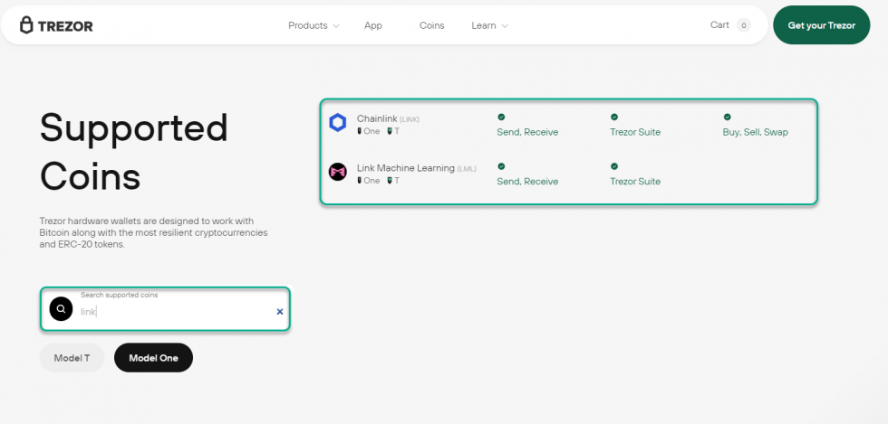
Task: Focus the Search supported coins field
Action: tap(165, 308)
